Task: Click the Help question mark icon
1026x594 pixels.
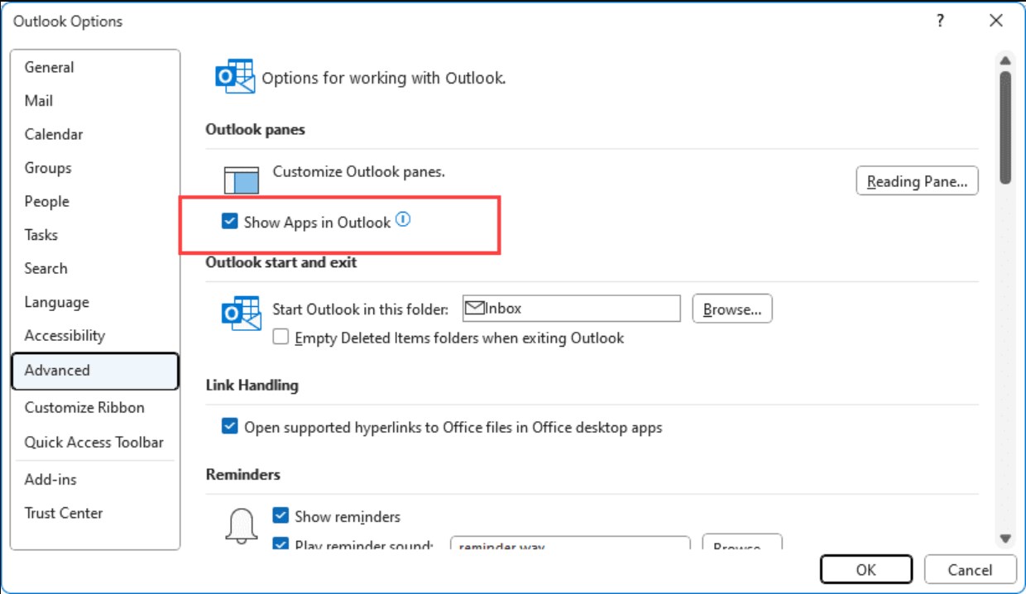Action: tap(940, 22)
